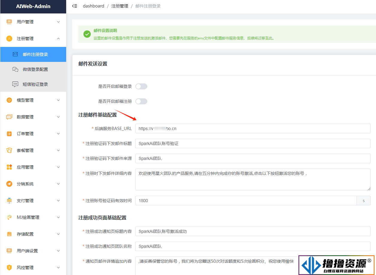This screenshot has width=376, height=275.
Task: Expand the 订单管理 chevron
Action: [x=58, y=134]
